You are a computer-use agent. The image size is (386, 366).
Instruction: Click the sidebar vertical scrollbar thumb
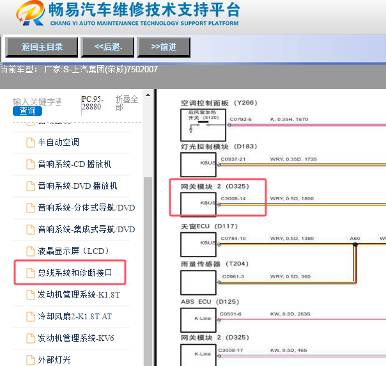tap(148, 271)
